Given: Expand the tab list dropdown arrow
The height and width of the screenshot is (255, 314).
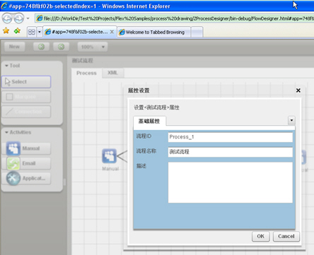Looking at the screenshot, I should point(40,32).
